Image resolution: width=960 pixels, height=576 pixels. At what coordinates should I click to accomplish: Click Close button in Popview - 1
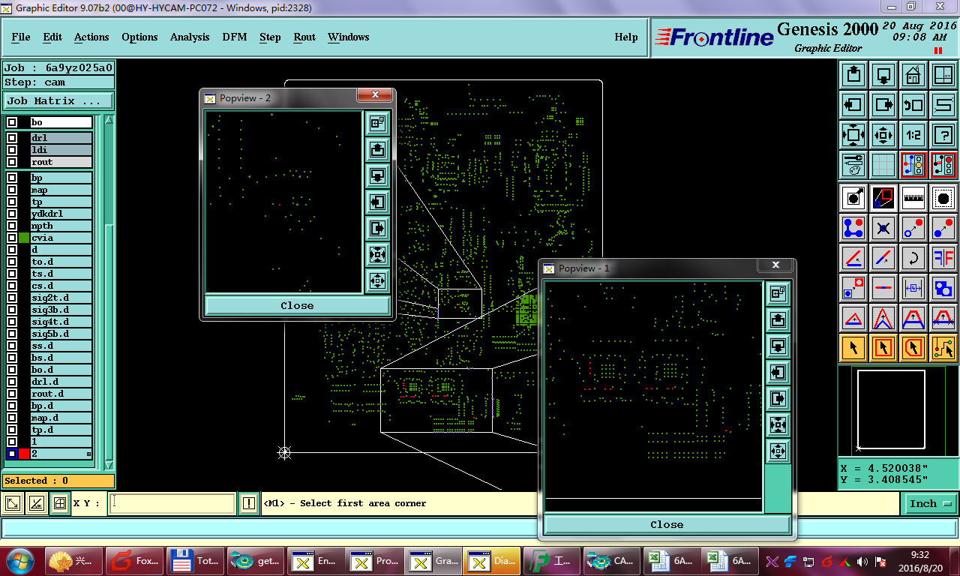[667, 524]
